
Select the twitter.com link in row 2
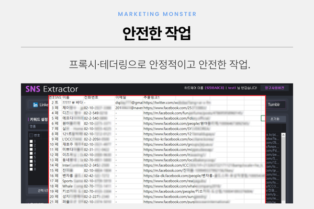pos(177,102)
